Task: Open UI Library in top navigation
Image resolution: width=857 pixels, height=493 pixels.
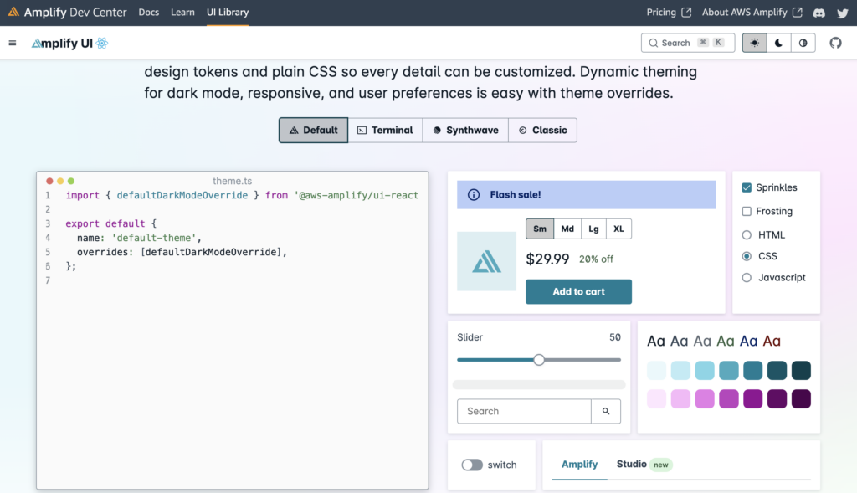Action: pos(228,12)
